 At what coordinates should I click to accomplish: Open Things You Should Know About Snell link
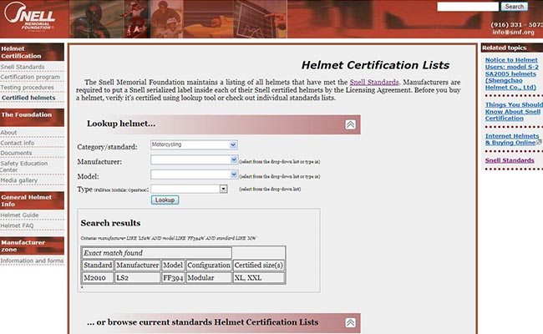point(514,111)
